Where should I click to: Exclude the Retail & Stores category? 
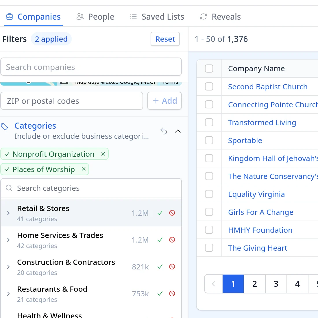[172, 213]
